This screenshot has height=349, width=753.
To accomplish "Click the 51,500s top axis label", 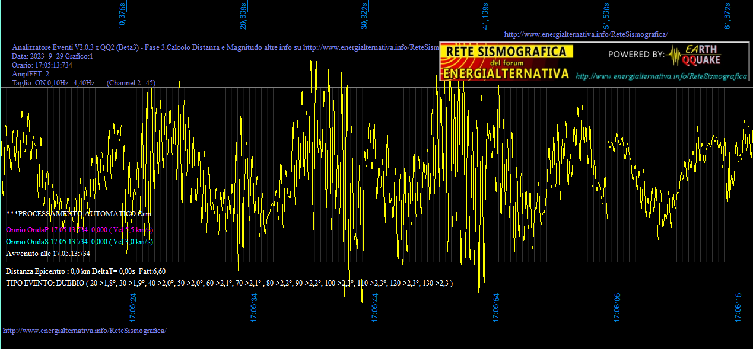I will (606, 16).
